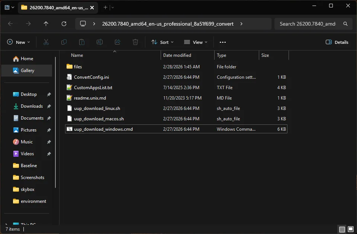
Task: Unpin Music from Quick access
Action: (x=49, y=142)
